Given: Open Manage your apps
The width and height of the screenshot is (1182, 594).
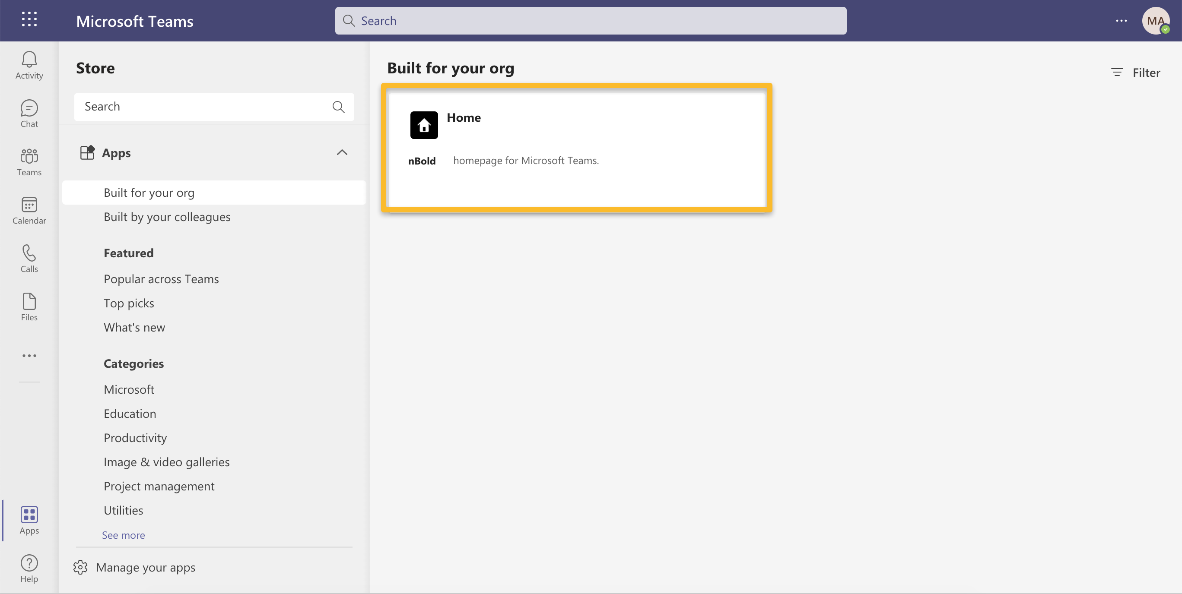Looking at the screenshot, I should pos(145,567).
